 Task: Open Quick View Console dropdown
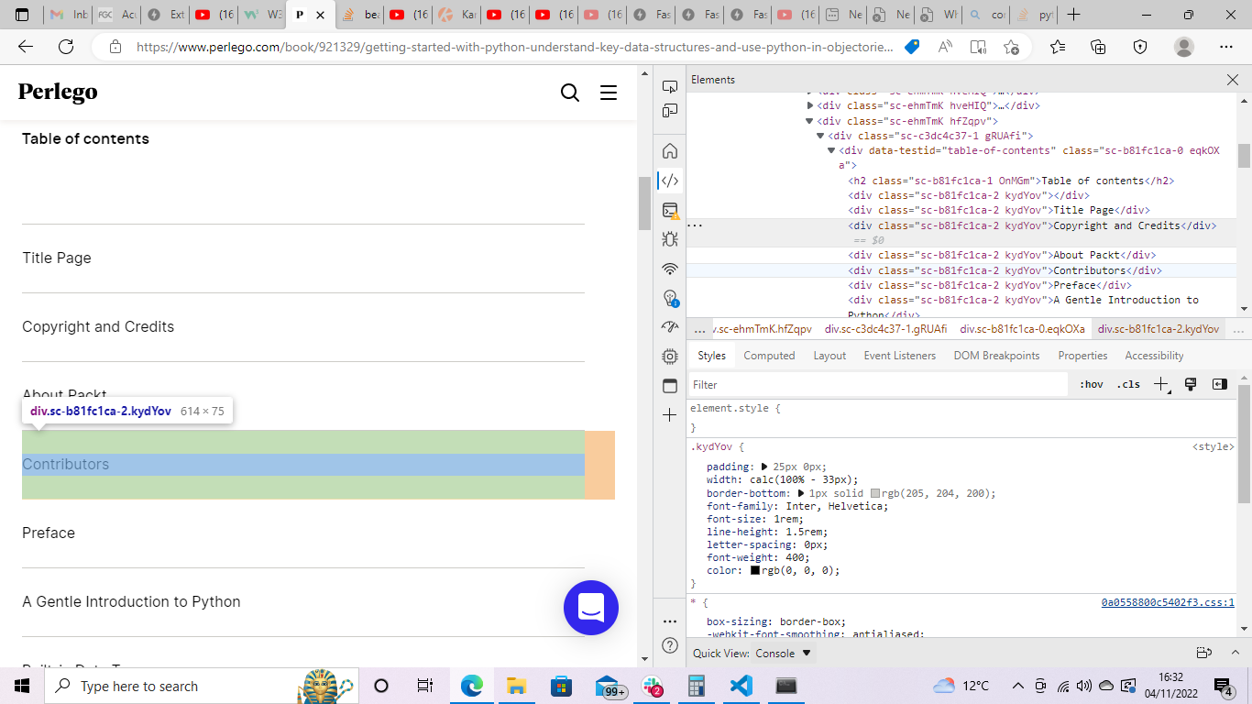784,654
